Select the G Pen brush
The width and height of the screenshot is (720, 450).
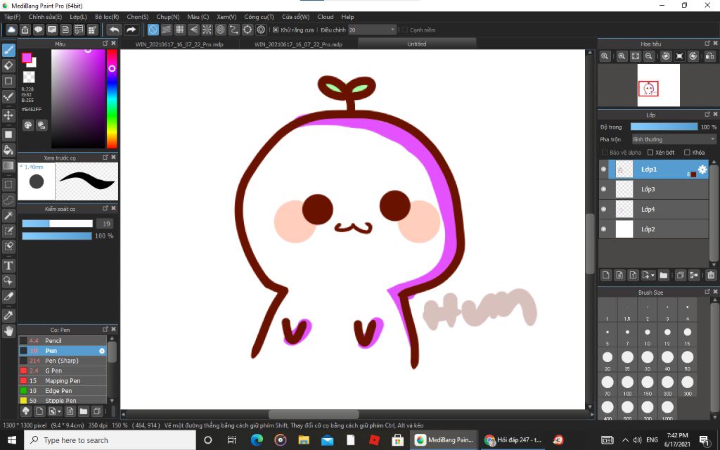(x=63, y=371)
